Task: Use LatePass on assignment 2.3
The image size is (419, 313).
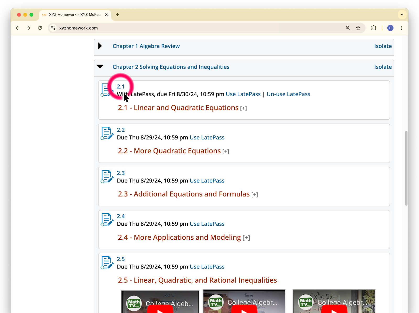Action: point(207,181)
